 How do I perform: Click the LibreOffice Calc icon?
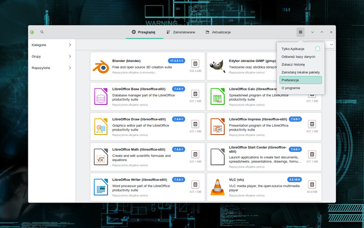click(x=217, y=96)
